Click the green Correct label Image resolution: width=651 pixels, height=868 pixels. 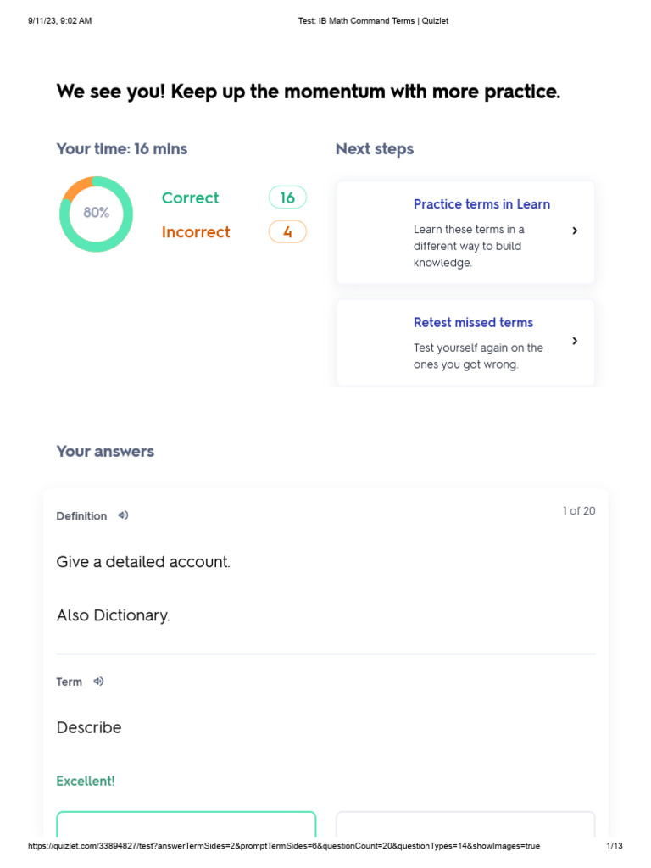coord(190,198)
